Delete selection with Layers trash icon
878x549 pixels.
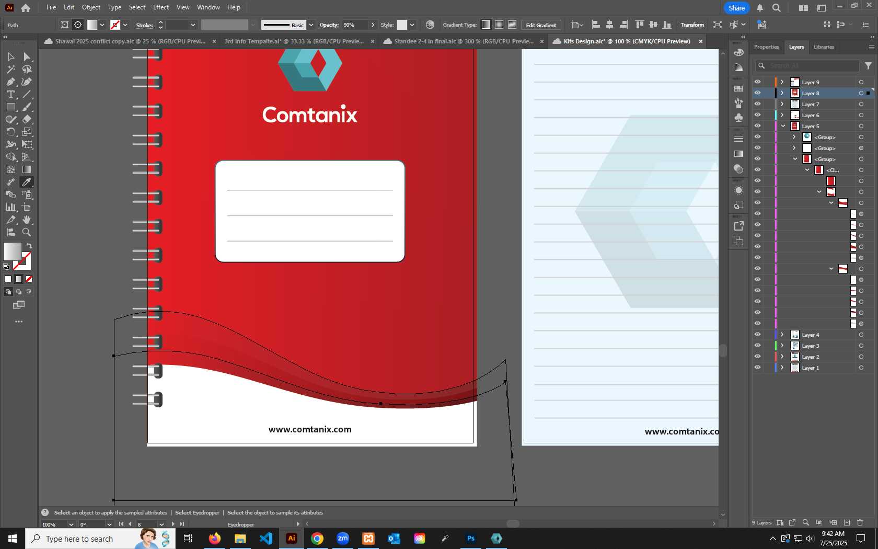click(x=860, y=522)
